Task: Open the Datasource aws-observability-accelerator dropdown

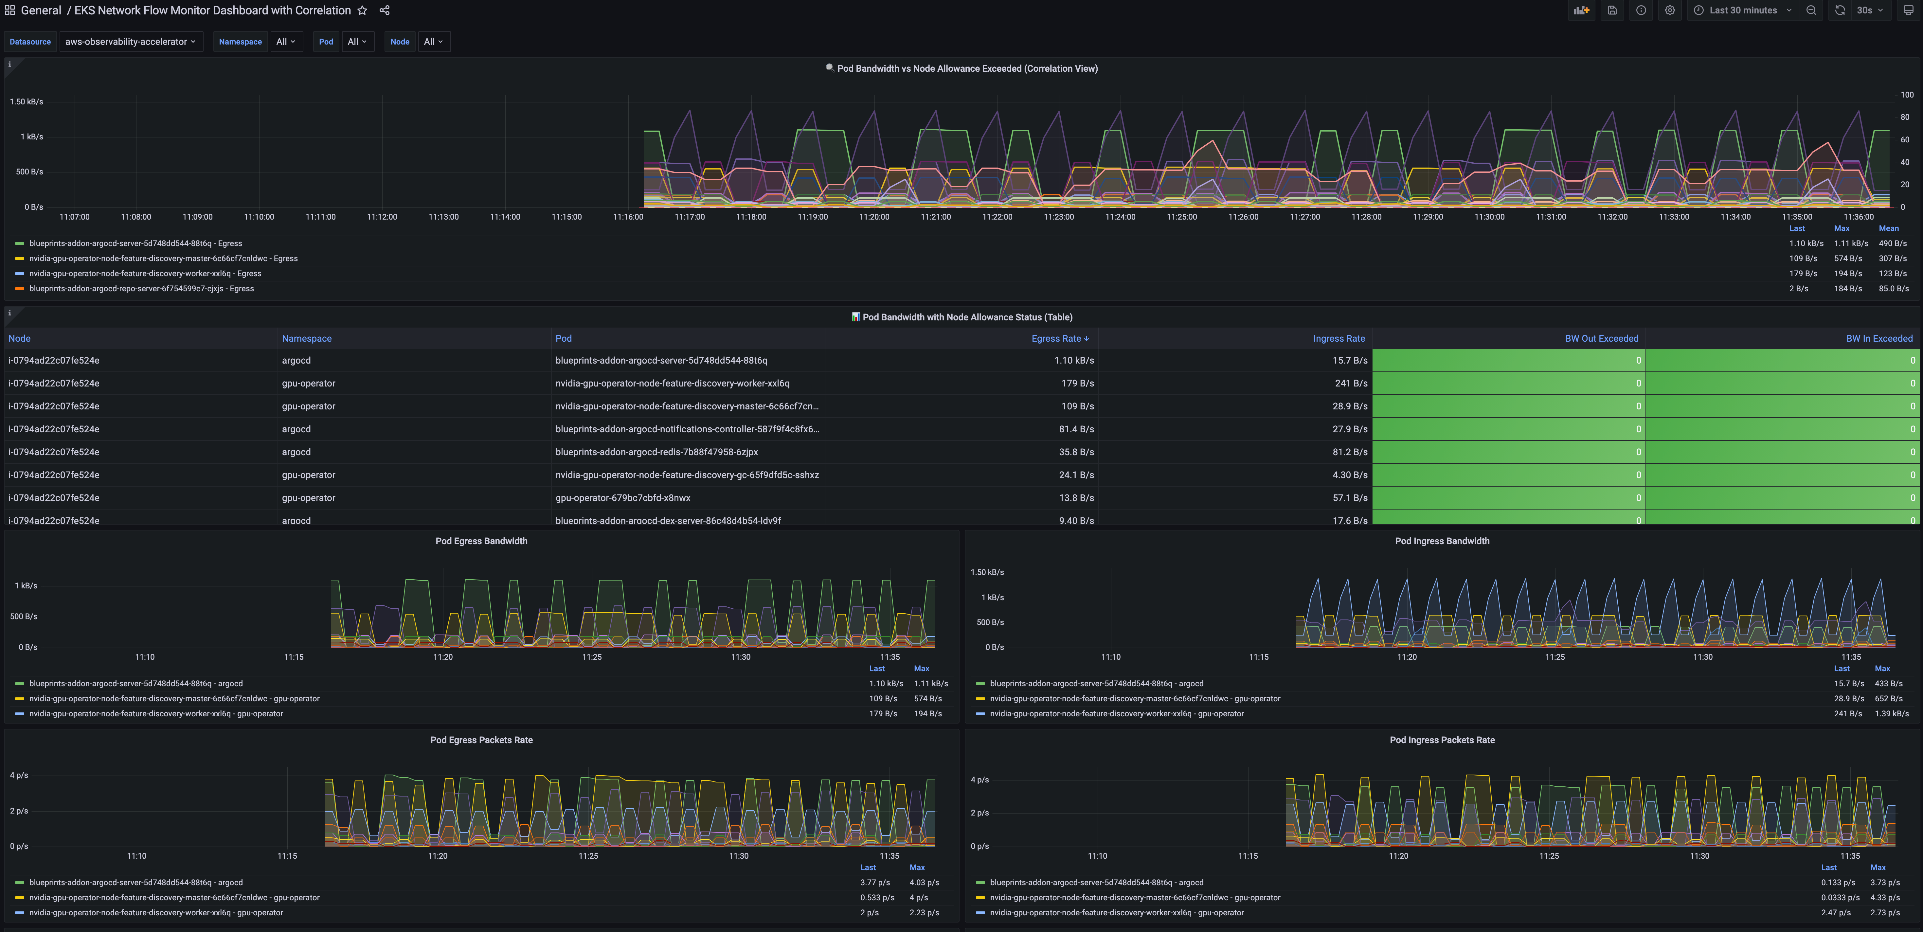Action: [130, 42]
